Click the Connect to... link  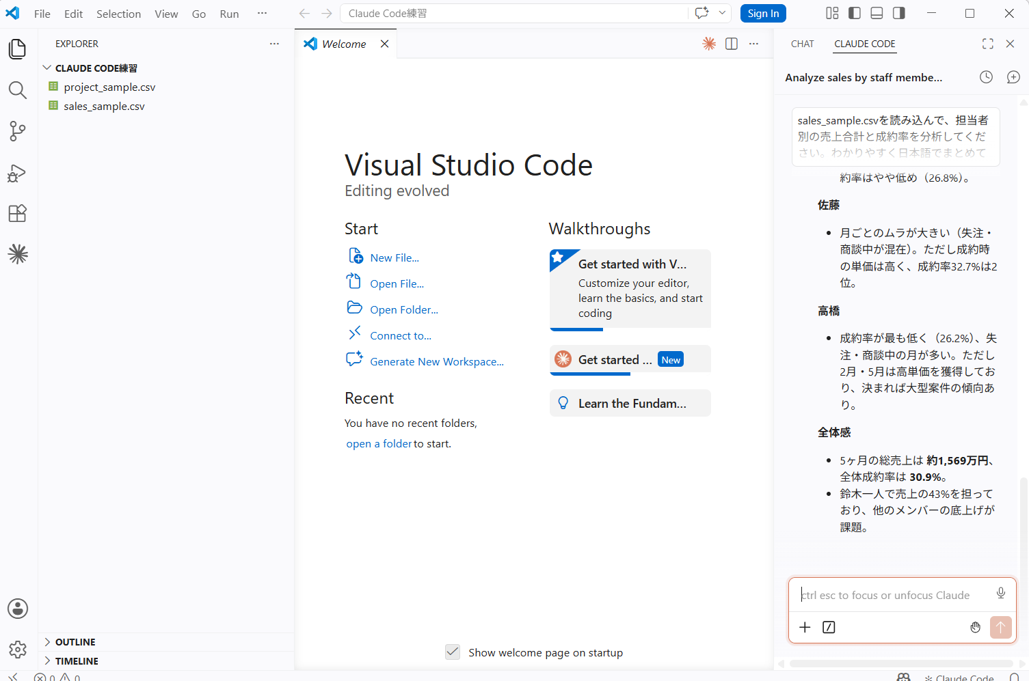401,335
